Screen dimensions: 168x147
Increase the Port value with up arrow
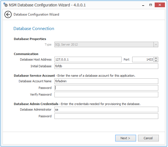pos(156,58)
